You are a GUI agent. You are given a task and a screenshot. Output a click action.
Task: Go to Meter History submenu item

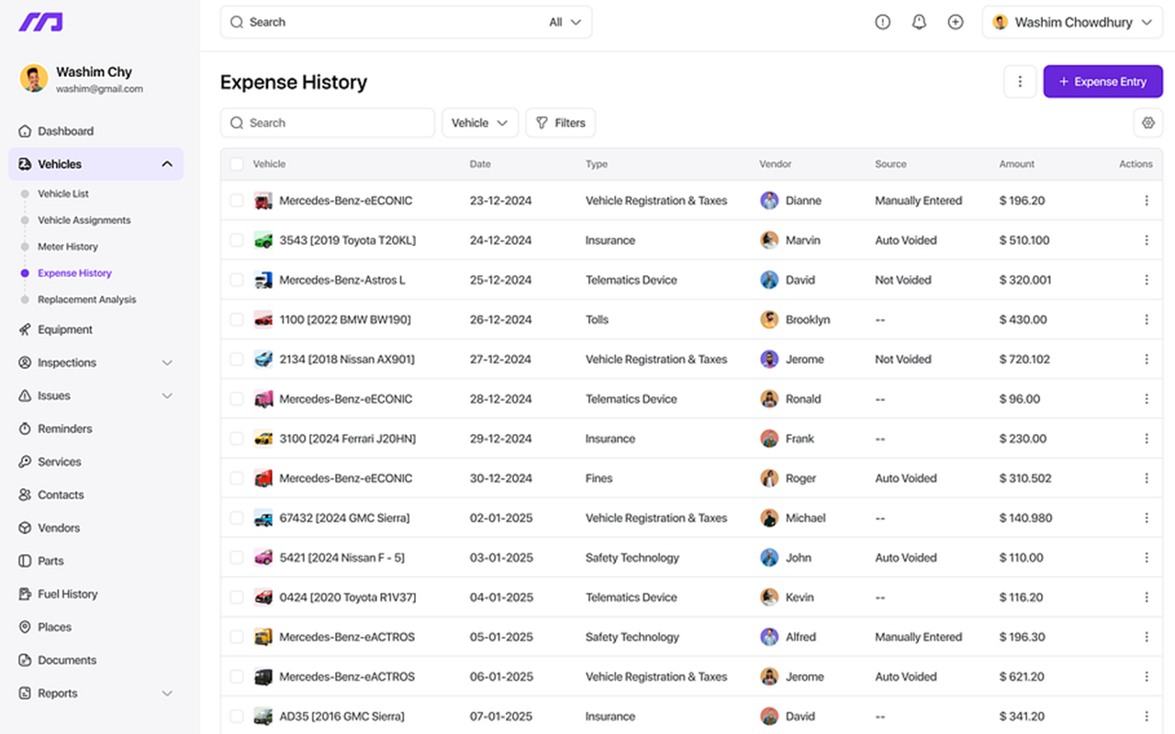coord(68,247)
